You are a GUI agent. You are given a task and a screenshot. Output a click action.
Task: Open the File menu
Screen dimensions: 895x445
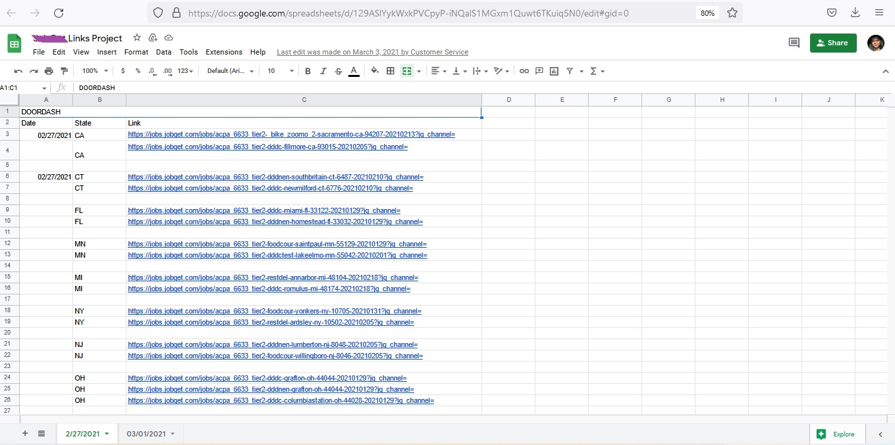click(x=39, y=52)
